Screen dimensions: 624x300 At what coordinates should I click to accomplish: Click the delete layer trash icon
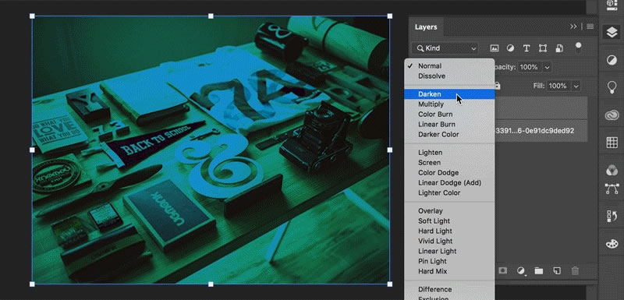(575, 271)
